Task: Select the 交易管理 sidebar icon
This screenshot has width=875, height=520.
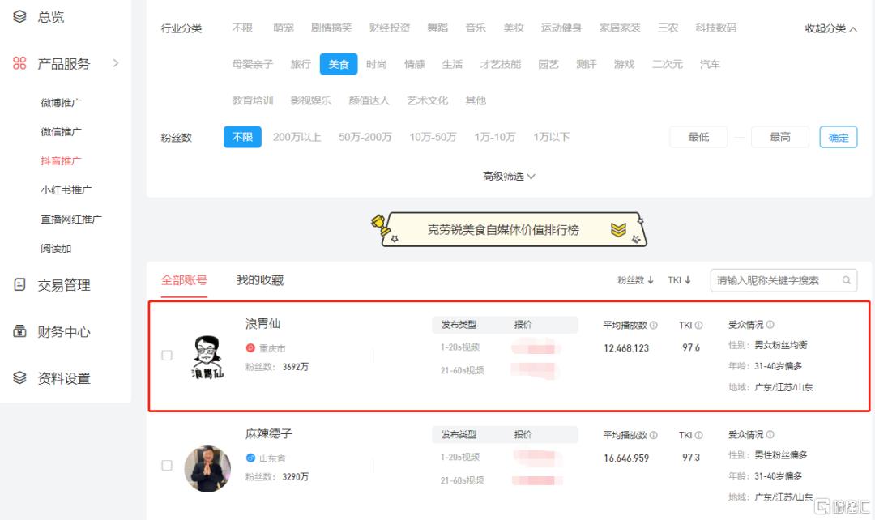Action: (x=19, y=285)
